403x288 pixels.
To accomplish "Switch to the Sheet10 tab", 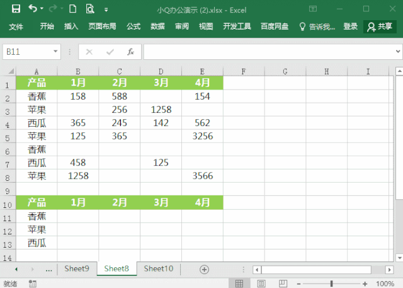I will [159, 268].
